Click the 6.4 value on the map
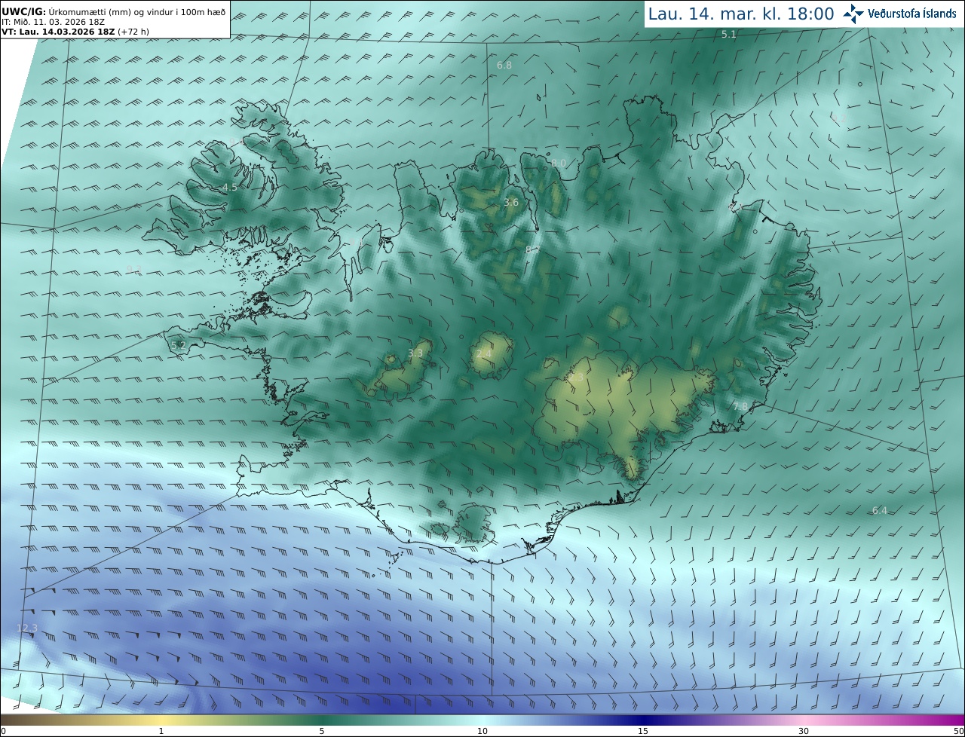The height and width of the screenshot is (737, 965). point(880,511)
